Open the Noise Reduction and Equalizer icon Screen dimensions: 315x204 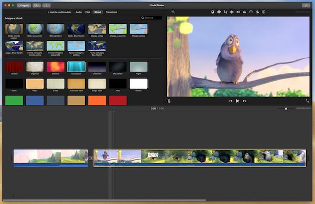click(244, 12)
